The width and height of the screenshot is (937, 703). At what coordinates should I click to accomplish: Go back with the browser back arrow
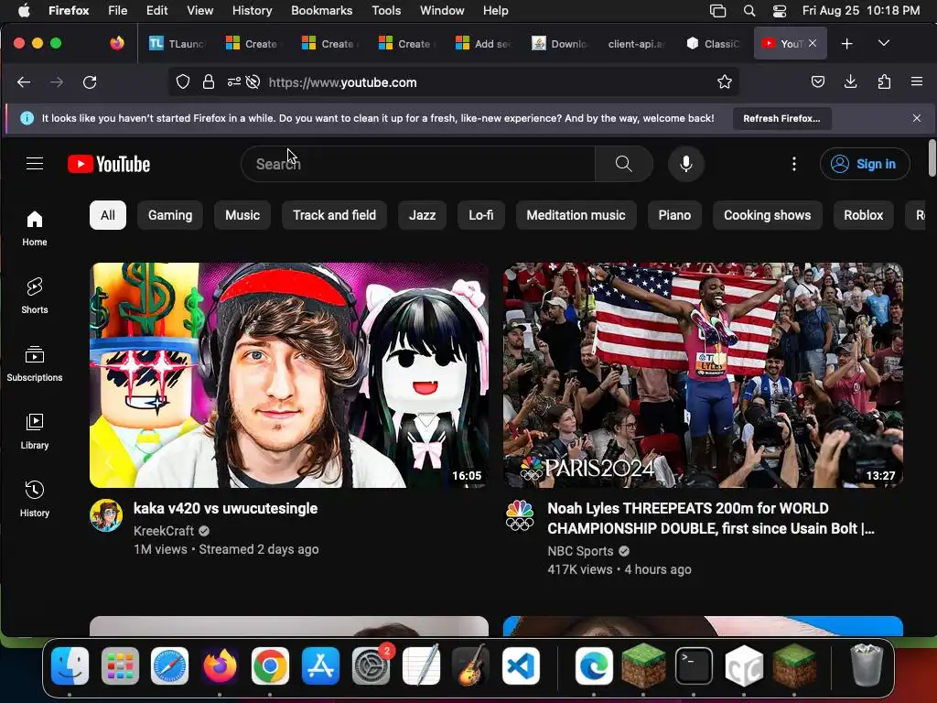[24, 82]
